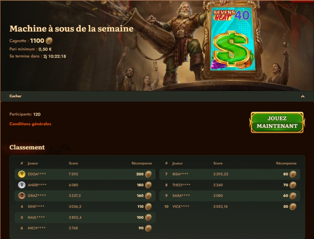The image size is (314, 239).
Task: Click the Jouez Maintenant button
Action: pos(277,122)
